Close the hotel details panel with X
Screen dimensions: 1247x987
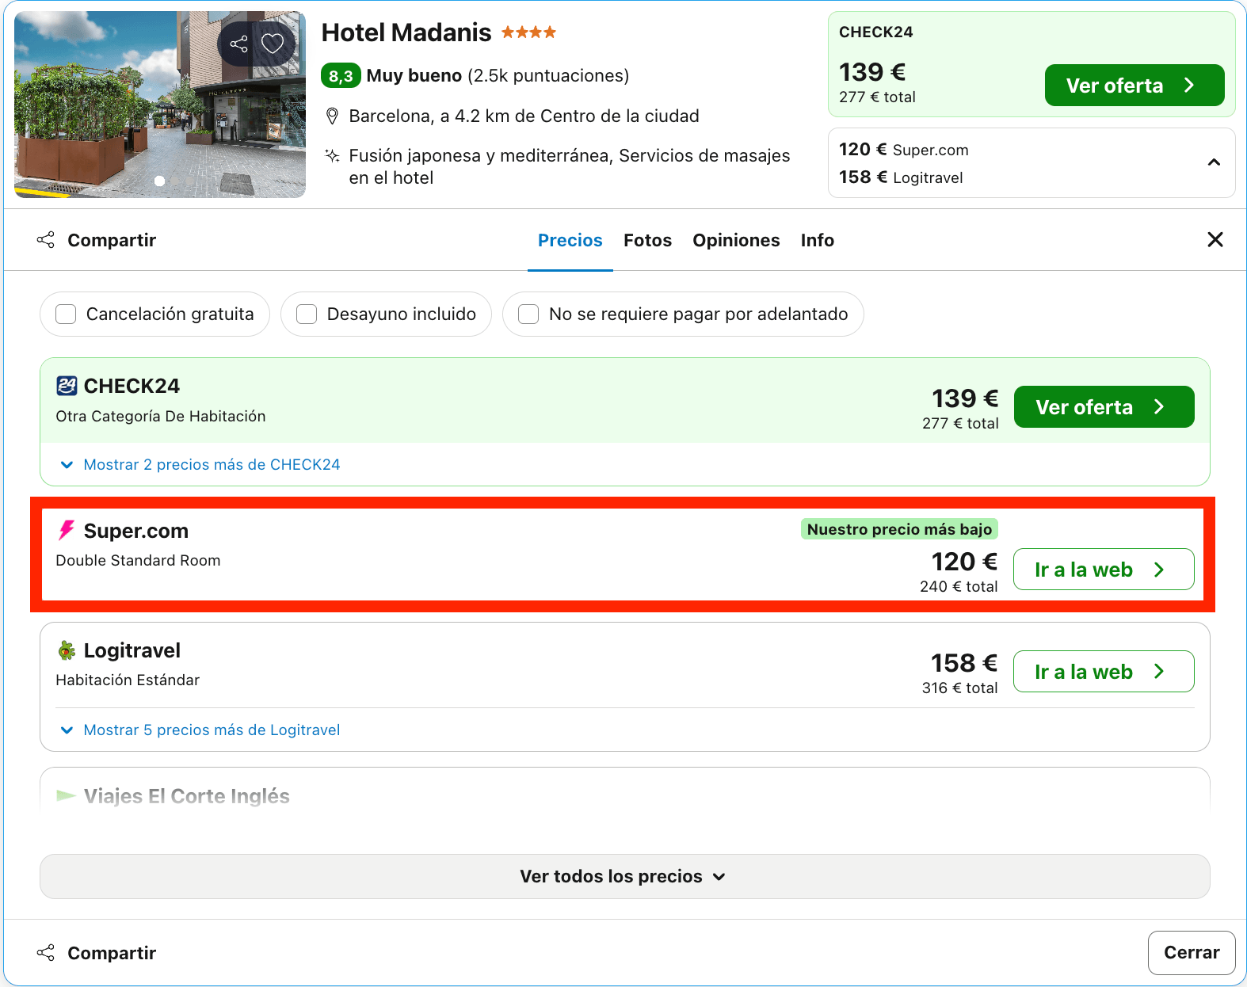[x=1215, y=239]
